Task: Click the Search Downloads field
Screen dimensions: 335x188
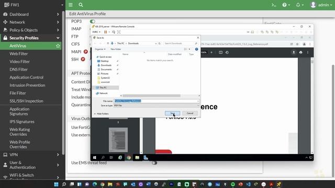Action: tap(181, 43)
